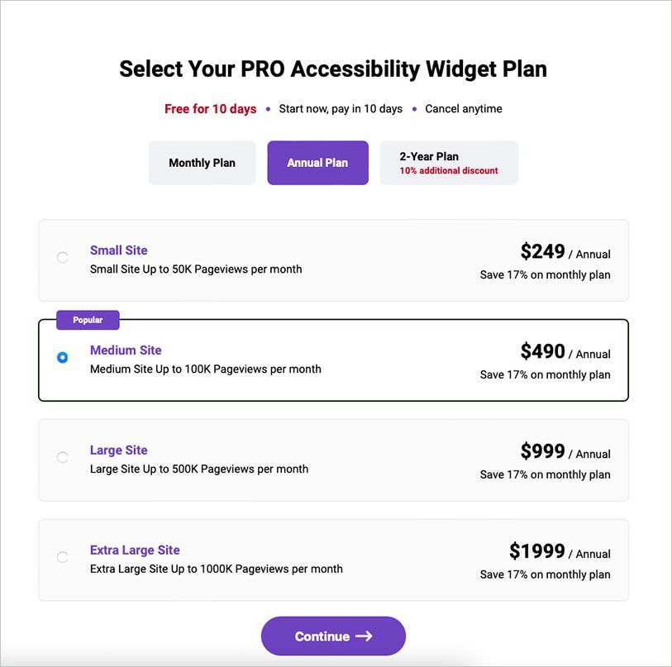Switch to the Monthly Plan tab
Image resolution: width=672 pixels, height=667 pixels.
202,163
